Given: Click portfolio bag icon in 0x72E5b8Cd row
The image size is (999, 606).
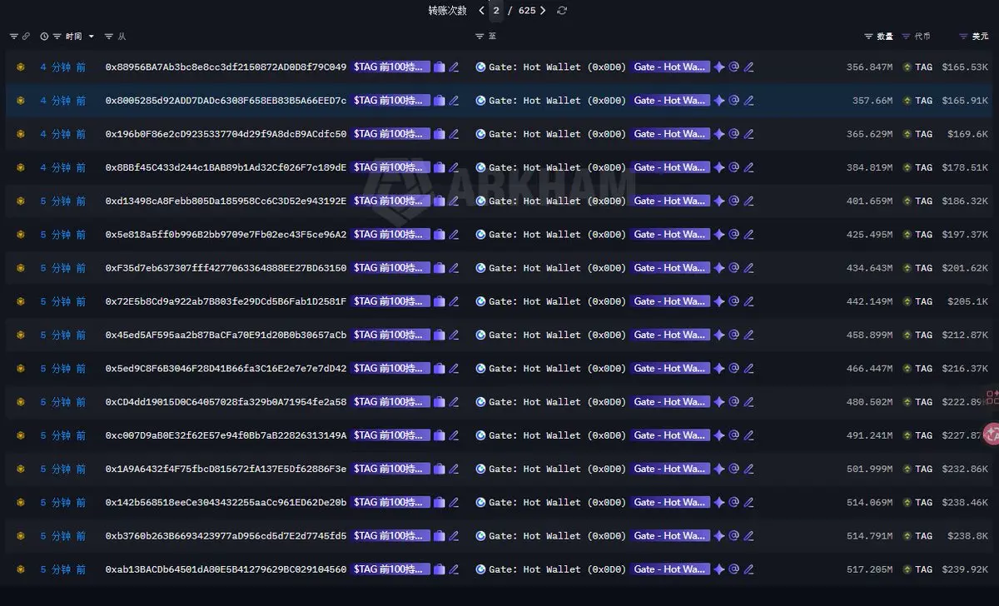Looking at the screenshot, I should 439,301.
